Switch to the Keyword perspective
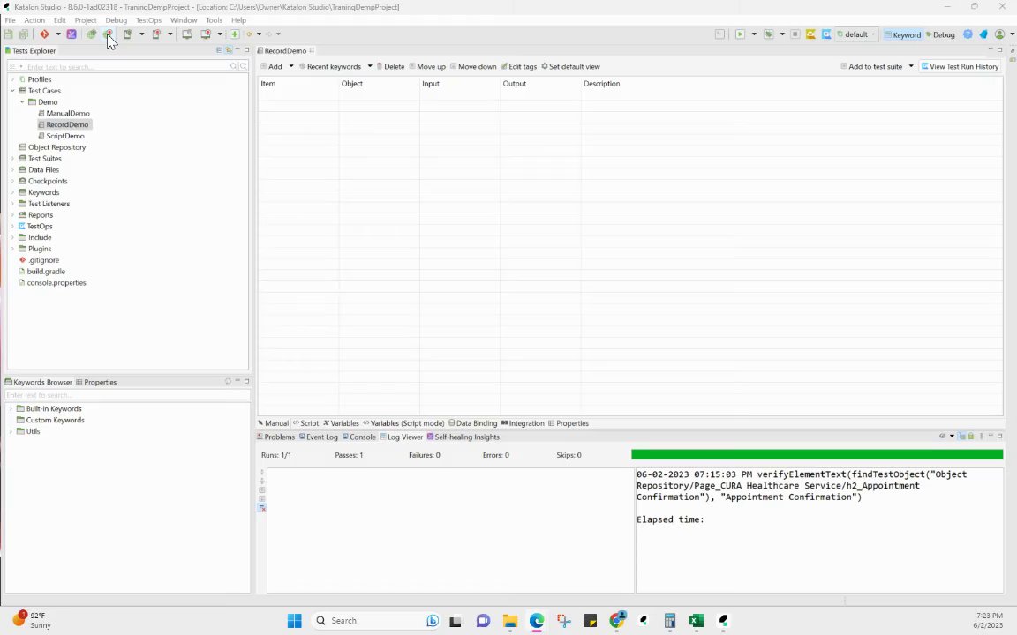Image resolution: width=1017 pixels, height=635 pixels. coord(903,35)
